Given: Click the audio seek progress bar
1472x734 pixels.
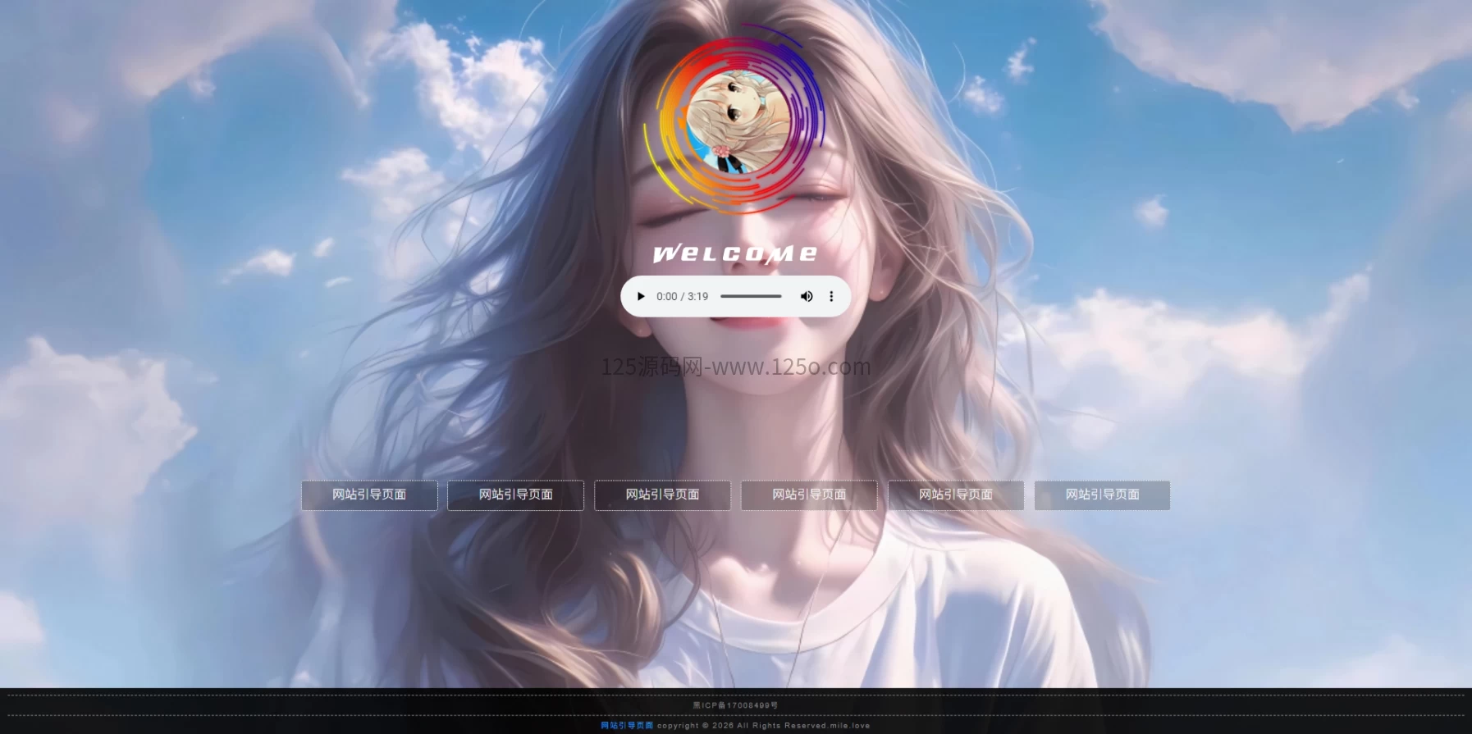Looking at the screenshot, I should [751, 296].
